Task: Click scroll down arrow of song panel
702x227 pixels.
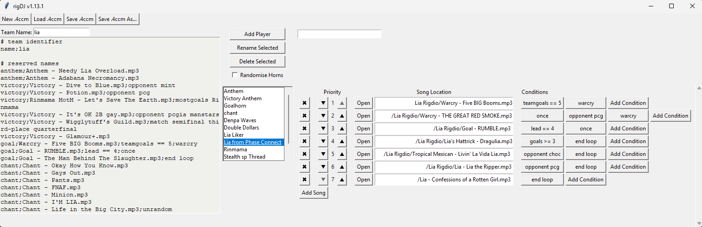Action: point(699,224)
